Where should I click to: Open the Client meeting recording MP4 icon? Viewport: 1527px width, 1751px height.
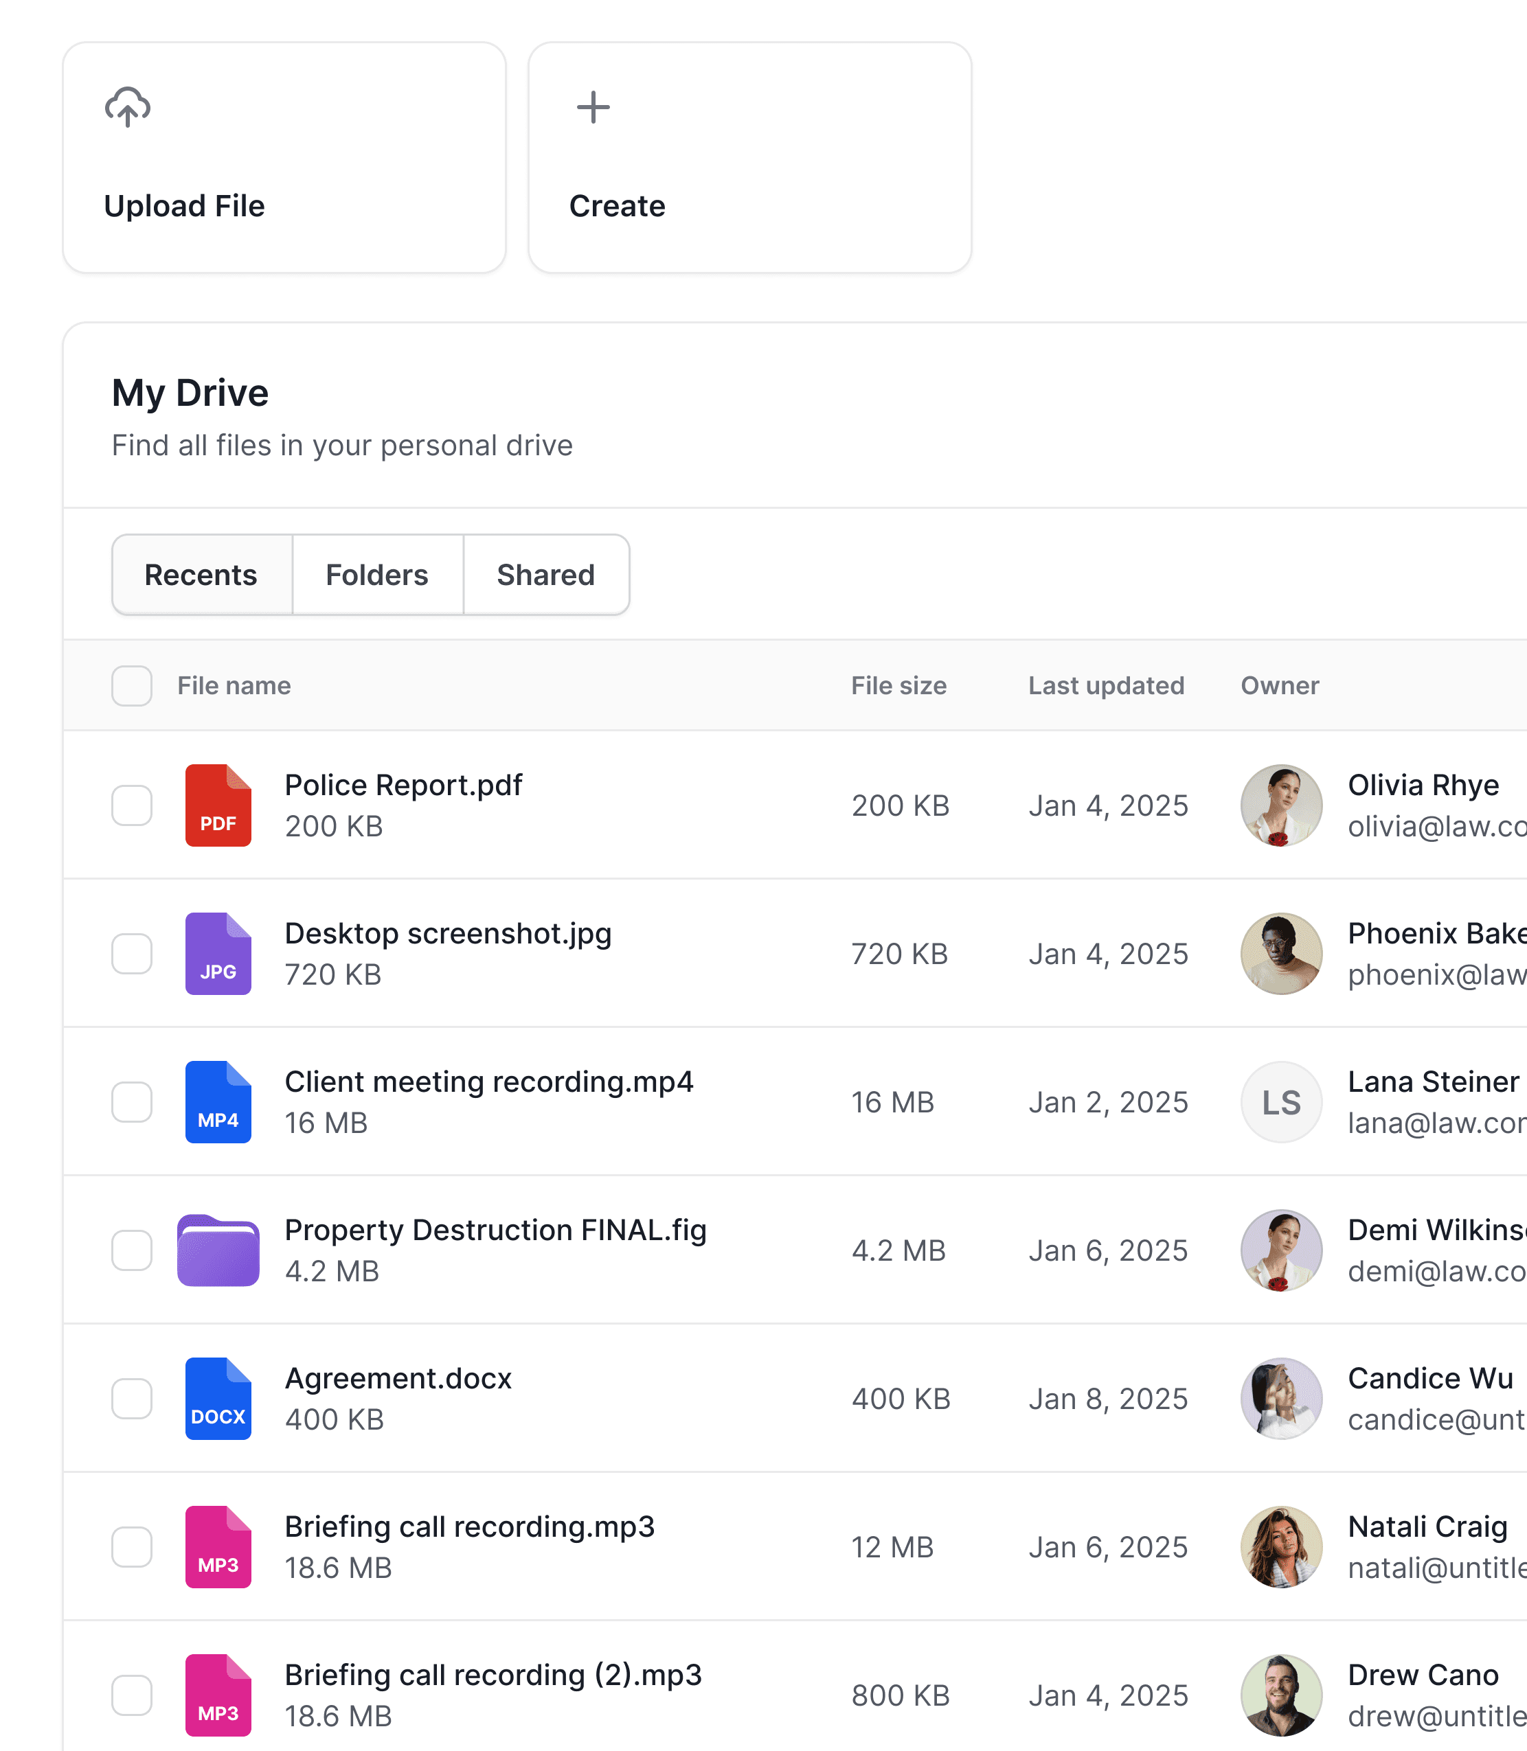click(x=218, y=1101)
